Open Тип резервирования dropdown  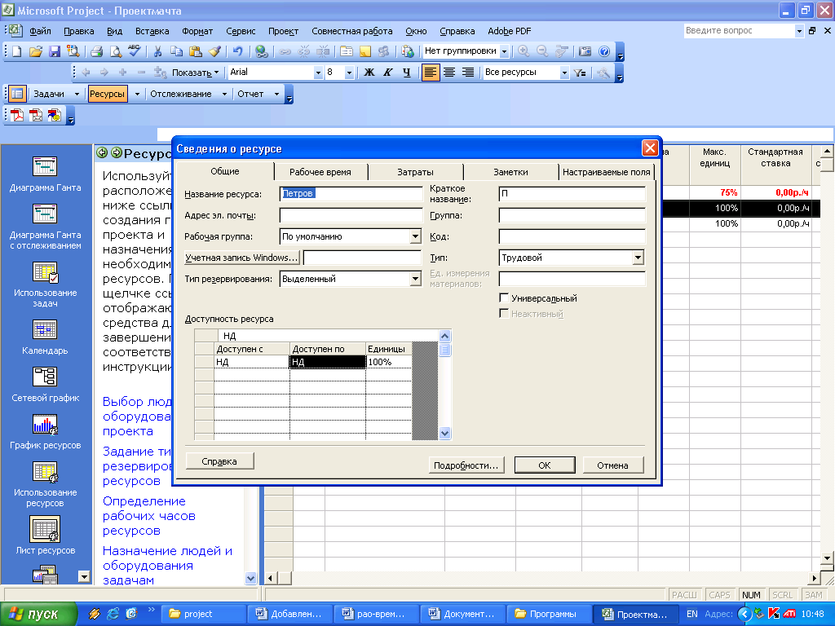[415, 279]
